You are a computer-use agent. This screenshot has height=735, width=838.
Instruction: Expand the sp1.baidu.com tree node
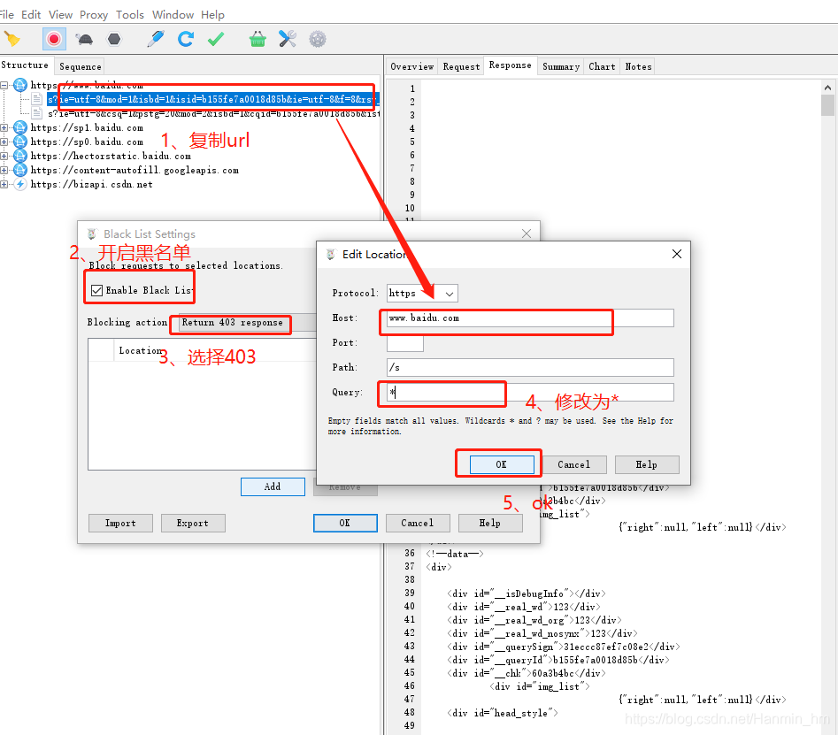4,127
